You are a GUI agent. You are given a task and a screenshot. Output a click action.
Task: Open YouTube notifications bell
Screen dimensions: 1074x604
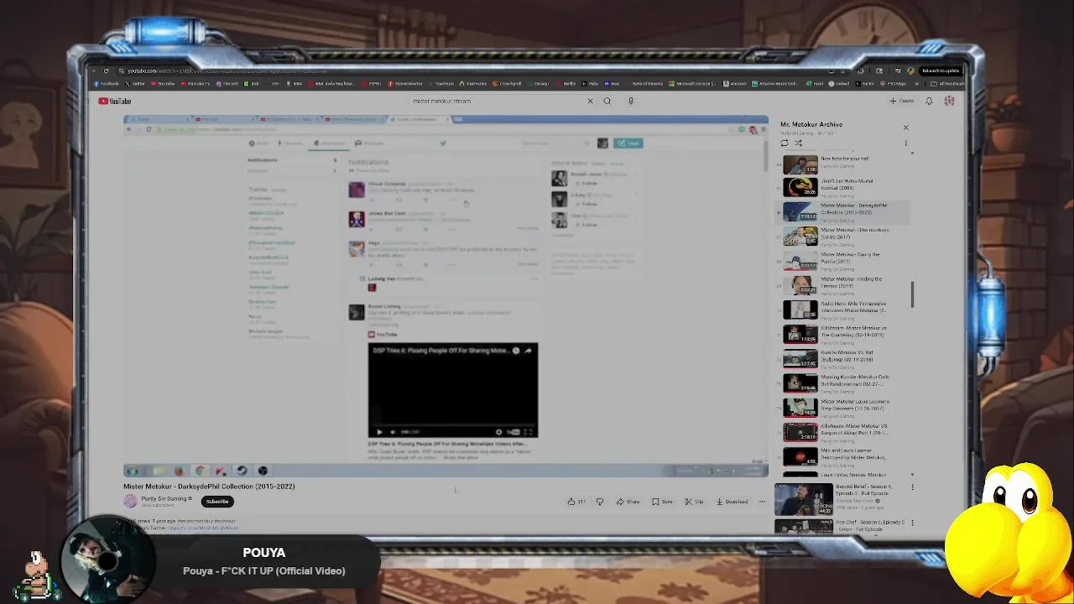[929, 101]
